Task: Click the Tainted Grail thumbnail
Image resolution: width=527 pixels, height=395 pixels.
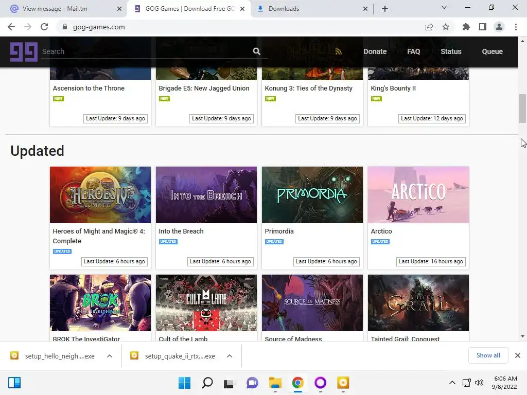Action: [x=418, y=303]
